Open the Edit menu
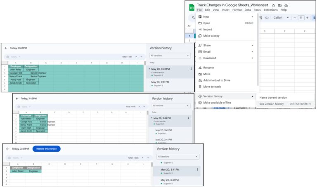The height and width of the screenshot is (187, 317). pos(207,10)
